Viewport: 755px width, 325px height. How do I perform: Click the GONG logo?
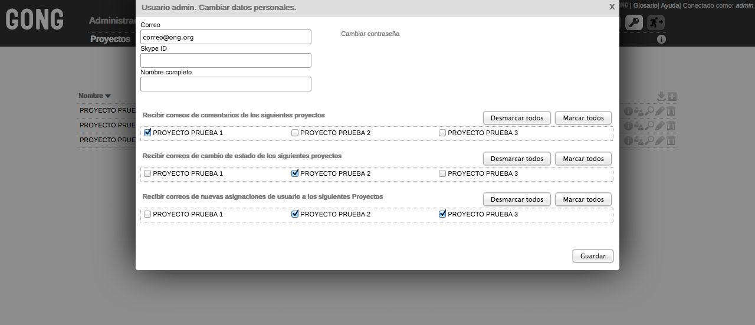click(35, 20)
